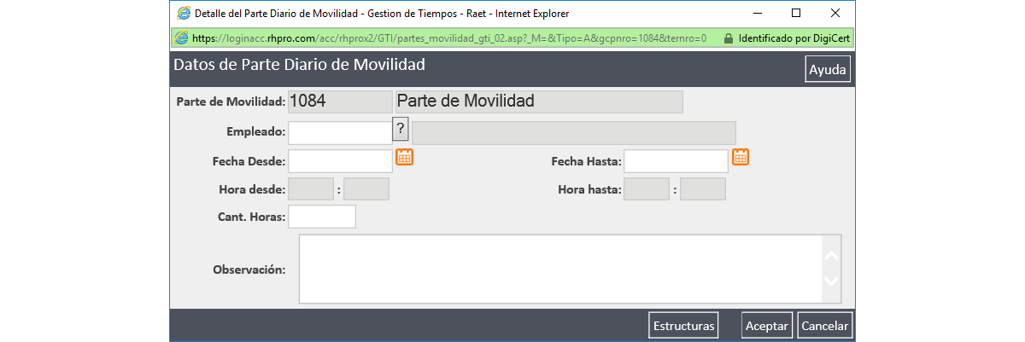Screen dimensions: 1025x342
Task: Click inside the Observación text area
Action: [560, 269]
